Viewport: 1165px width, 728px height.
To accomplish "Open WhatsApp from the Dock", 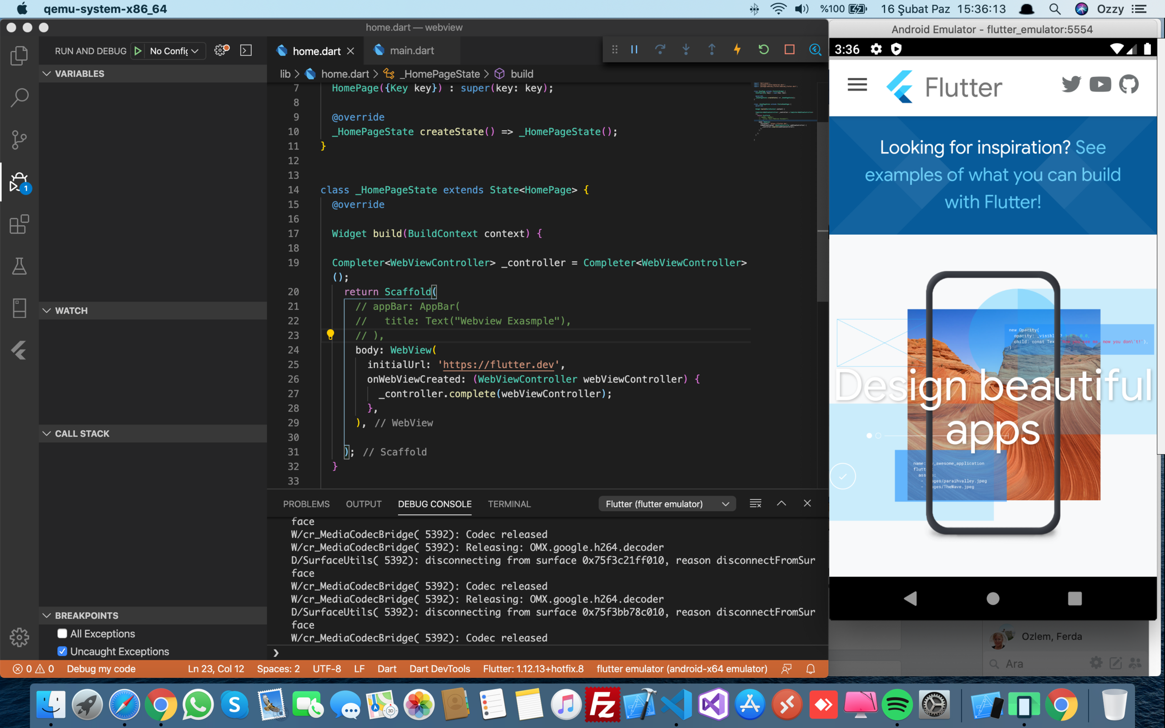I will click(x=198, y=705).
